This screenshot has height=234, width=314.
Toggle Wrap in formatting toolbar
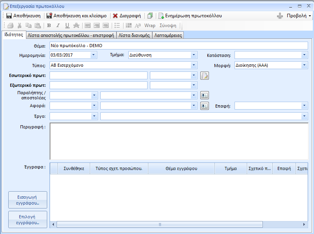click(150, 26)
